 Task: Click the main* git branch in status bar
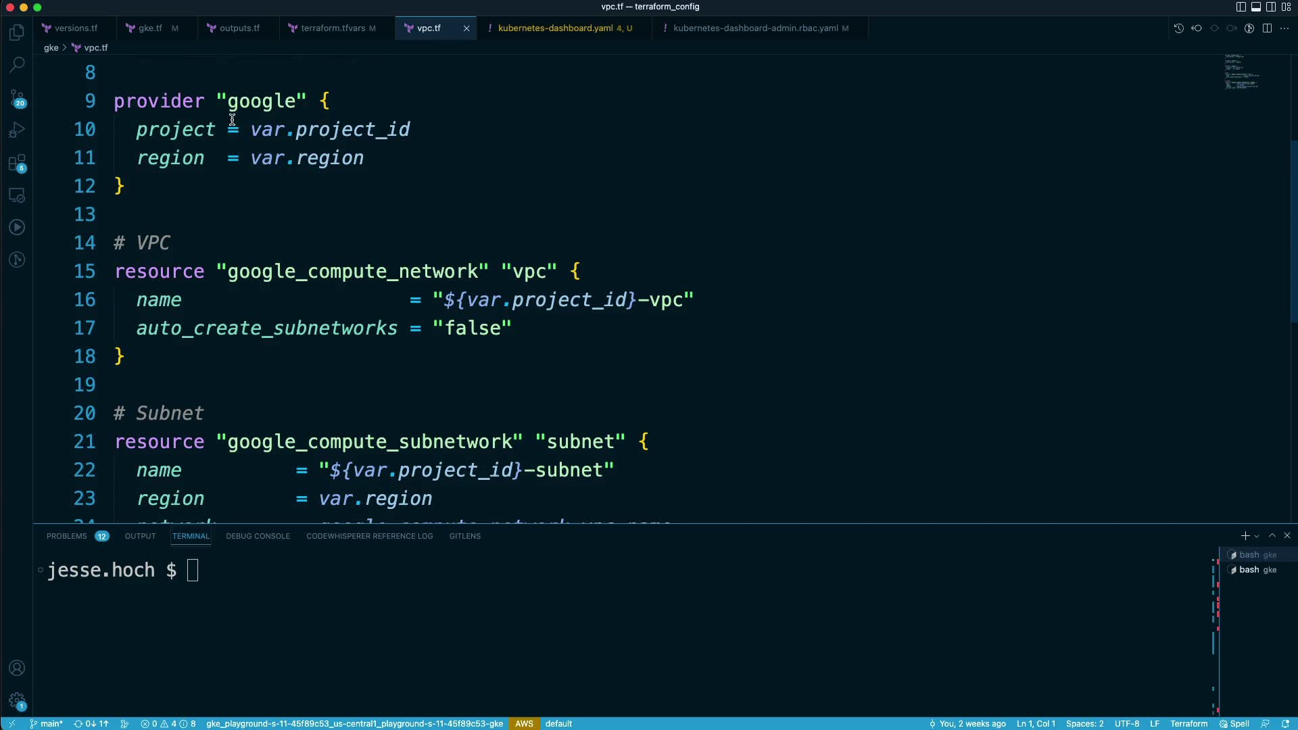(x=46, y=723)
